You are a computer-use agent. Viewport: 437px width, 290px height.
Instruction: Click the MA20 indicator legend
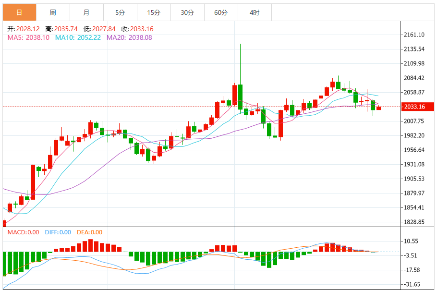[x=129, y=37]
